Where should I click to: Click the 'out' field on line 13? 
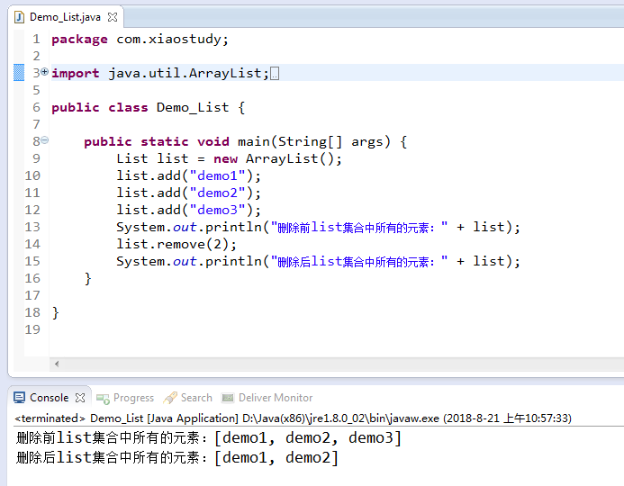click(185, 227)
